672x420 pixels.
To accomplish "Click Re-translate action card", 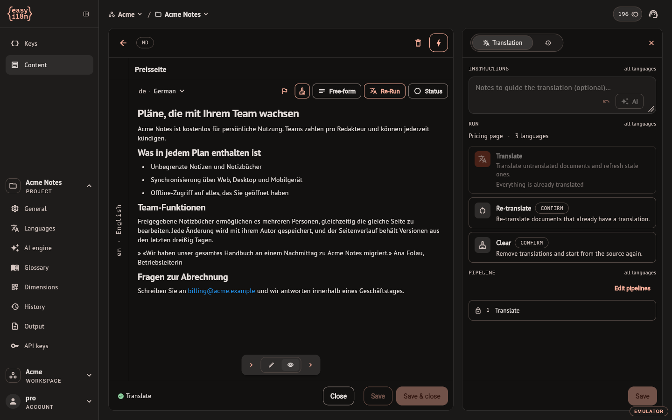I will tap(562, 213).
